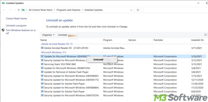The image size is (208, 102).
Task: Click the Uninstall toolbar button
Action: point(63,35)
